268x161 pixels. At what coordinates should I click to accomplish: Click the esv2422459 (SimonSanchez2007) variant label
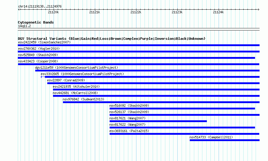click(x=44, y=42)
